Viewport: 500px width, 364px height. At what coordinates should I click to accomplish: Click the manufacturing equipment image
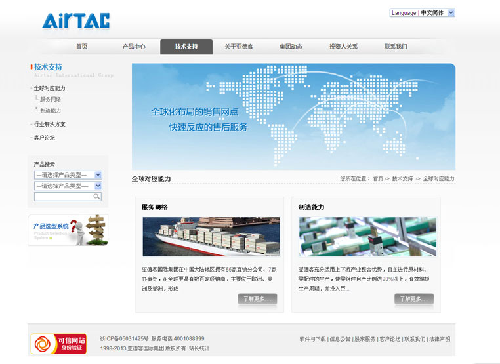tap(367, 237)
